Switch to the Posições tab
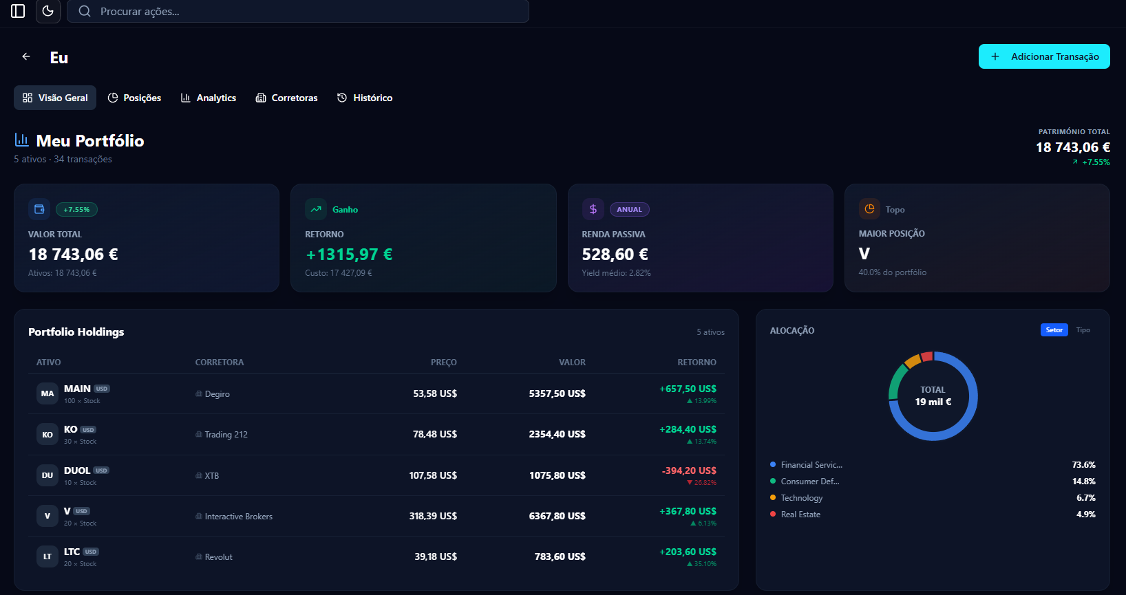Screen dimensions: 1126x595 tap(135, 98)
